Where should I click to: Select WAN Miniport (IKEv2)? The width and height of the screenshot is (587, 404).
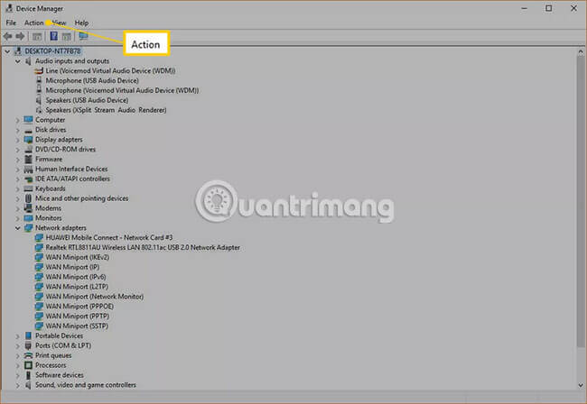[78, 257]
